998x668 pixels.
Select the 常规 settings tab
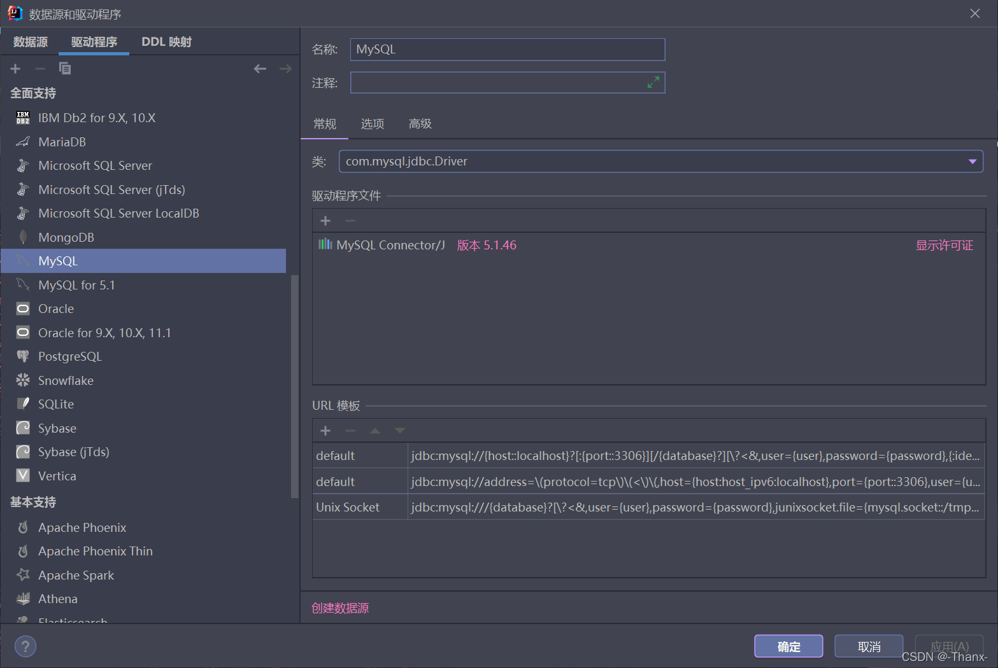pyautogui.click(x=325, y=124)
